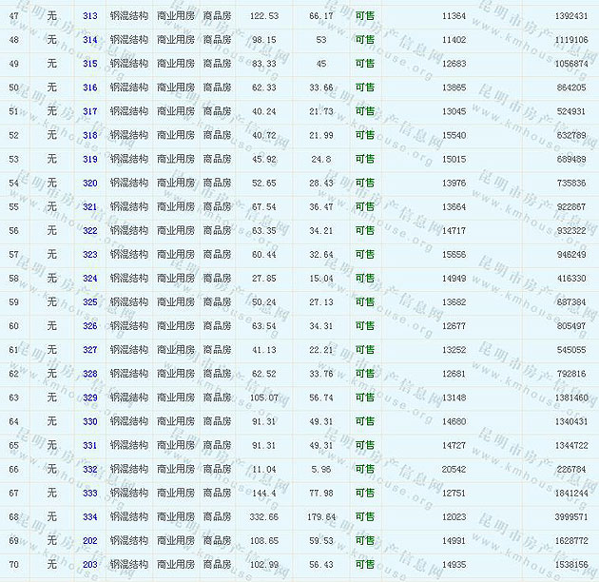Open unit 324 link
This screenshot has width=599, height=582.
[90, 279]
